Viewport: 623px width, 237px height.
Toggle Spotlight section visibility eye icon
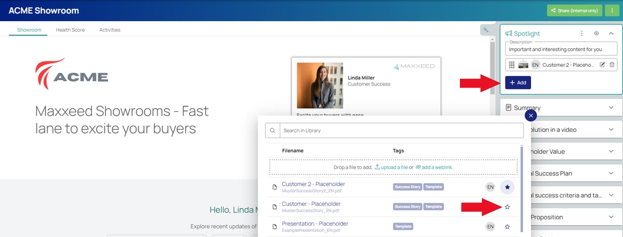click(x=597, y=33)
